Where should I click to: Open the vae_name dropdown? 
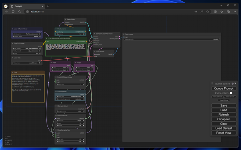click(x=27, y=63)
